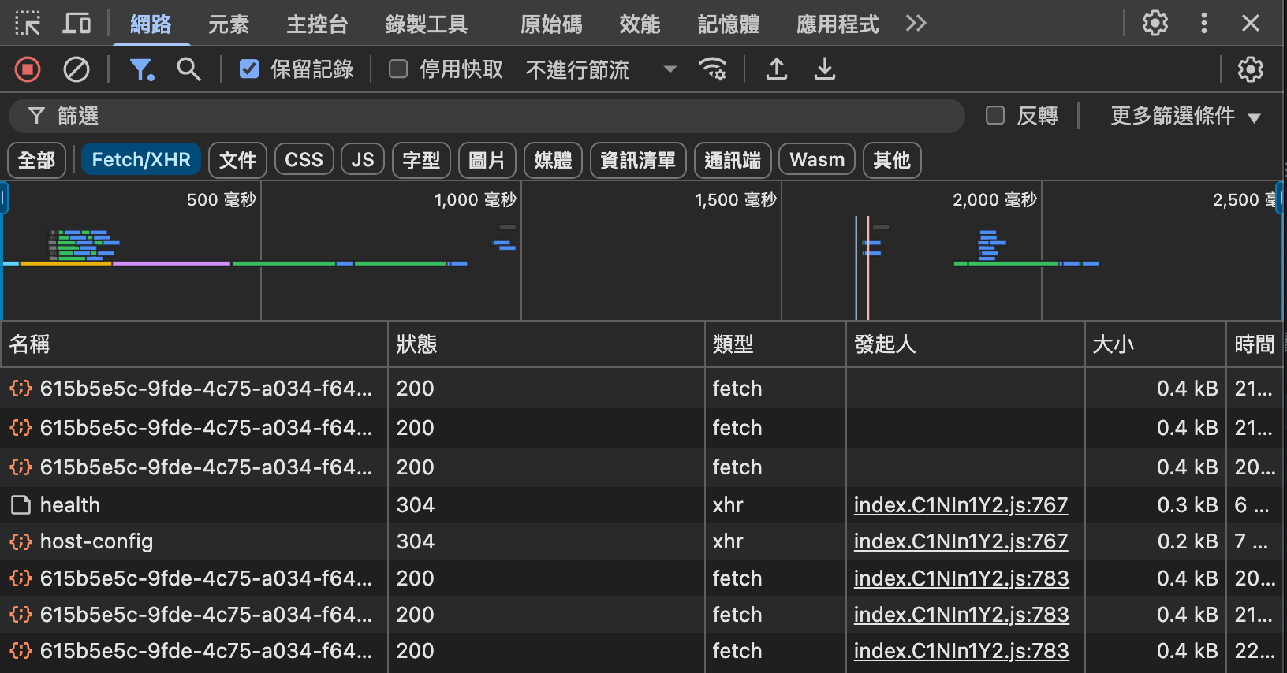Toggle the filter funnel icon

click(141, 70)
